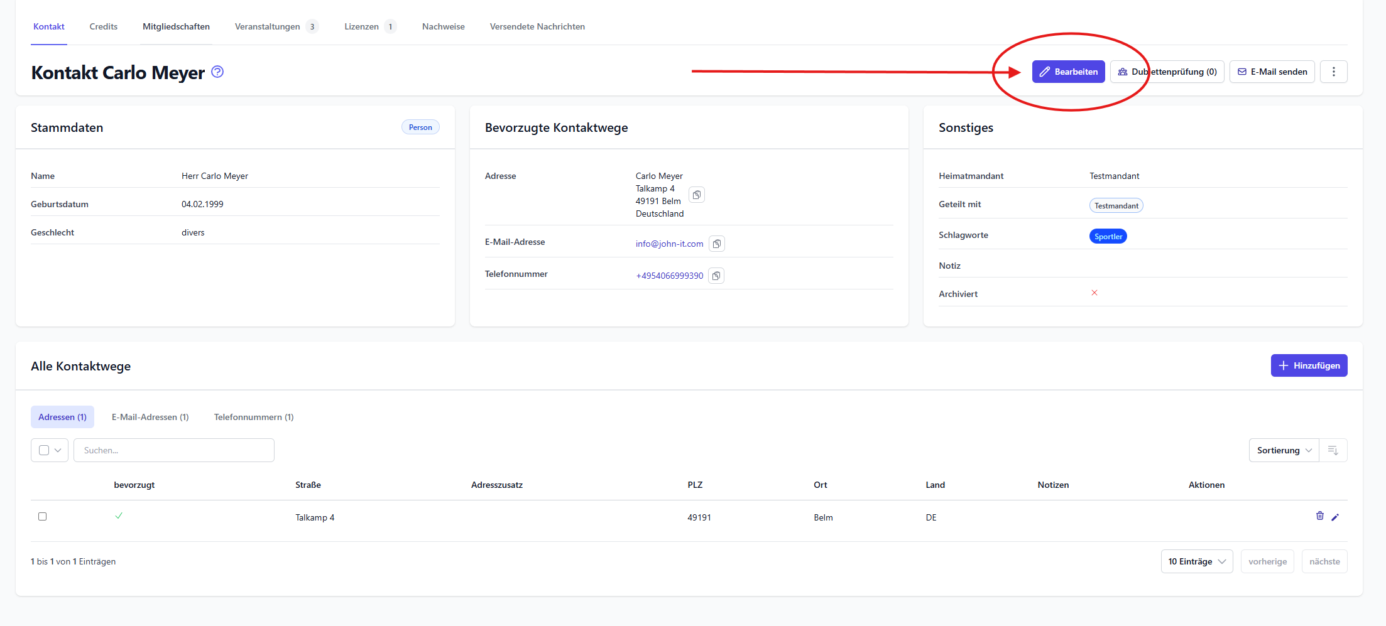
Task: Open the Sortierung dropdown
Action: (1284, 450)
